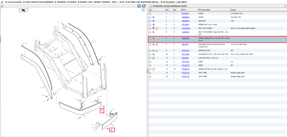Open part number 87545531

(x=185, y=13)
